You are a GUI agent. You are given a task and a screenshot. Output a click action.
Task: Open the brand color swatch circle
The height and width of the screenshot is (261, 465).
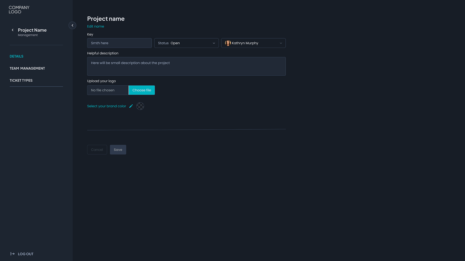[x=140, y=106]
